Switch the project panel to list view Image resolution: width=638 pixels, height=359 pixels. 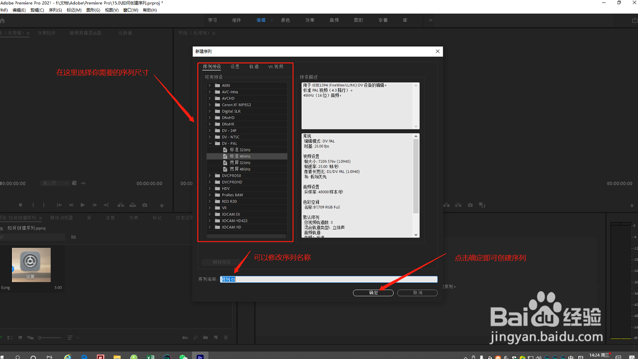[10, 338]
